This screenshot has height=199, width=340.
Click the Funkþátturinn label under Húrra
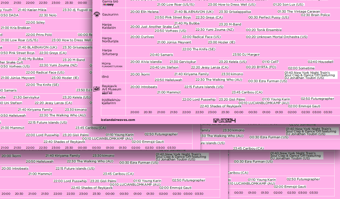point(112,67)
